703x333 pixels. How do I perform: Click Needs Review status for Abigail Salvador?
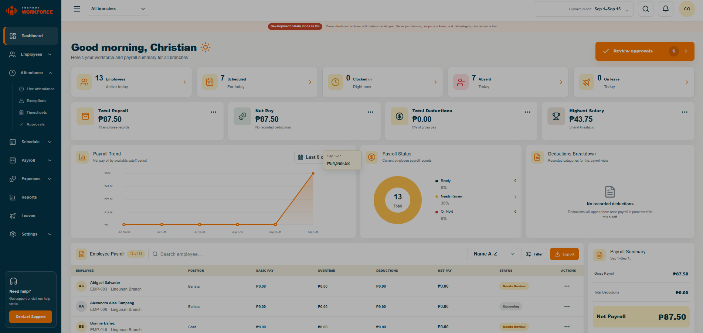click(514, 286)
